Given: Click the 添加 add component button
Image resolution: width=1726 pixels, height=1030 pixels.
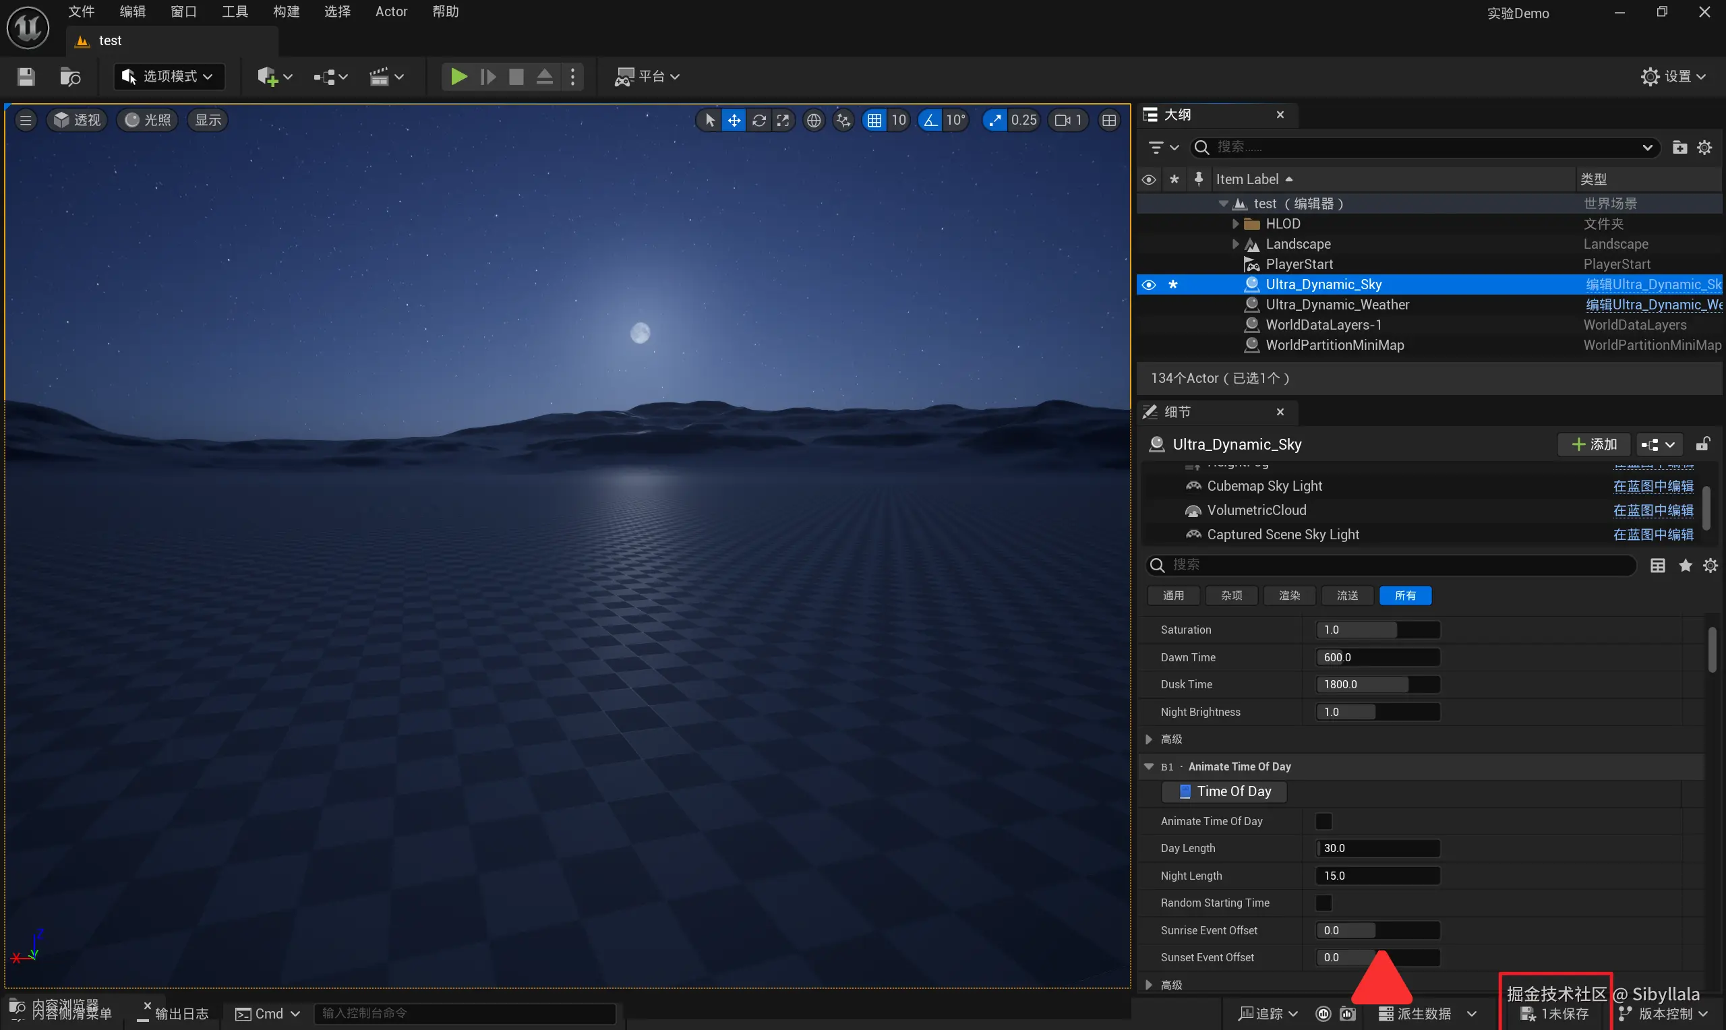Looking at the screenshot, I should [x=1593, y=444].
